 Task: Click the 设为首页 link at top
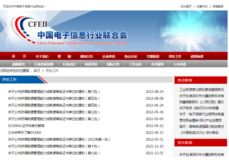click(x=186, y=6)
